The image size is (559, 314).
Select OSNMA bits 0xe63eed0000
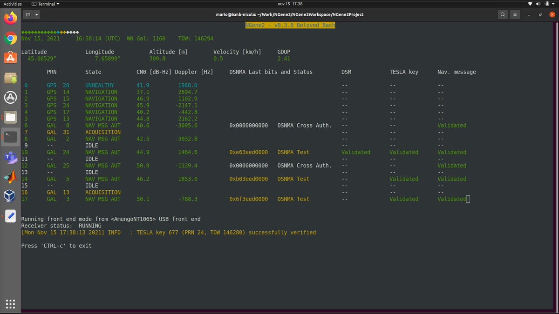point(249,152)
